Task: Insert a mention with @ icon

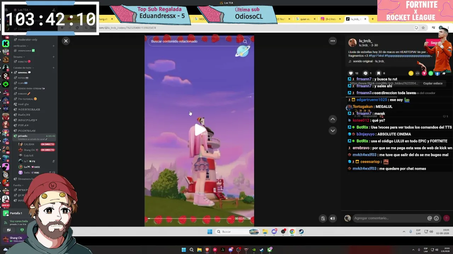Action: click(430, 218)
